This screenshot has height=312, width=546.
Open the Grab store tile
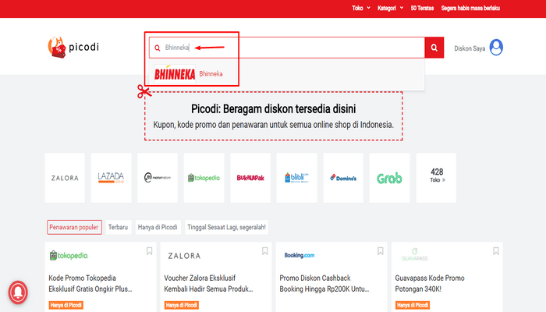click(x=389, y=178)
